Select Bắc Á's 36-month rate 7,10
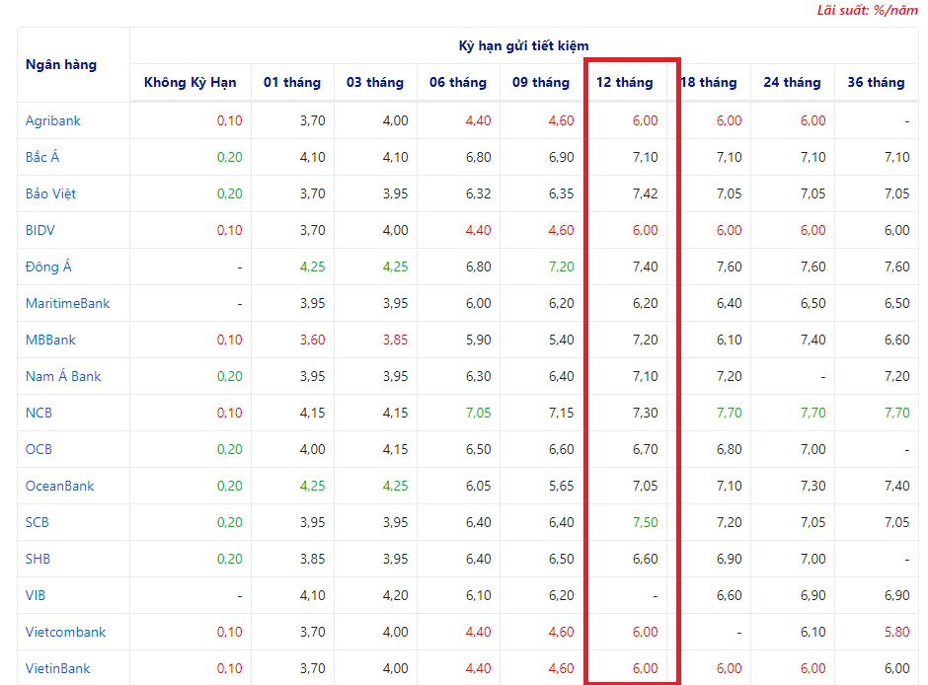Screen dimensions: 928x685 [x=897, y=157]
